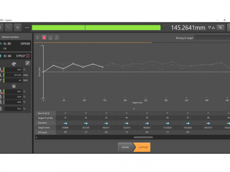Stop the capture with the red square button
Screen dimensions: 230x172
(44, 38)
